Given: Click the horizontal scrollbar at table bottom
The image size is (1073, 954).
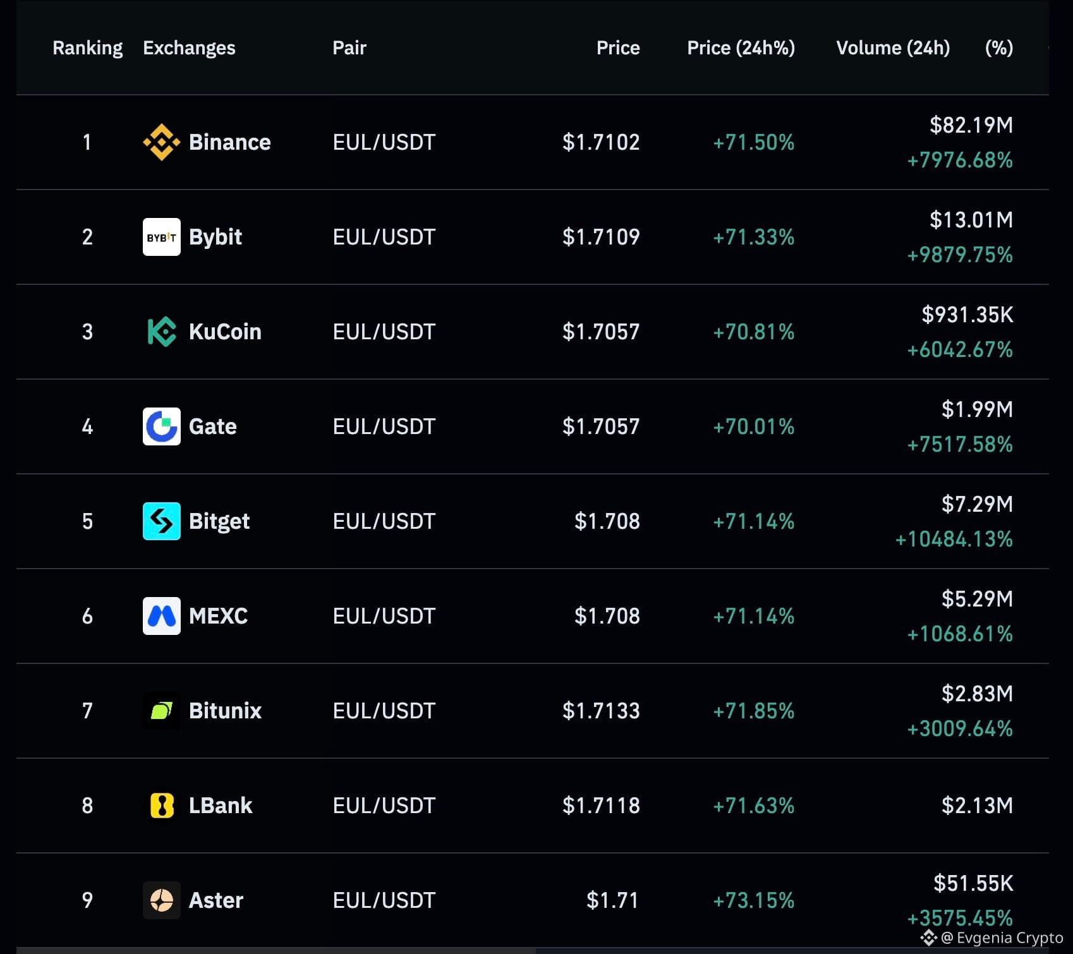Looking at the screenshot, I should 276,950.
